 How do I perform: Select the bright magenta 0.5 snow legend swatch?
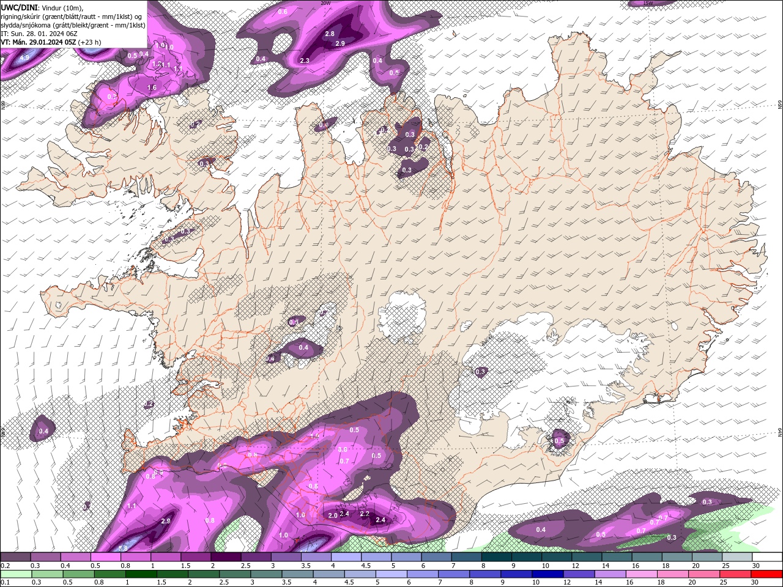click(106, 557)
